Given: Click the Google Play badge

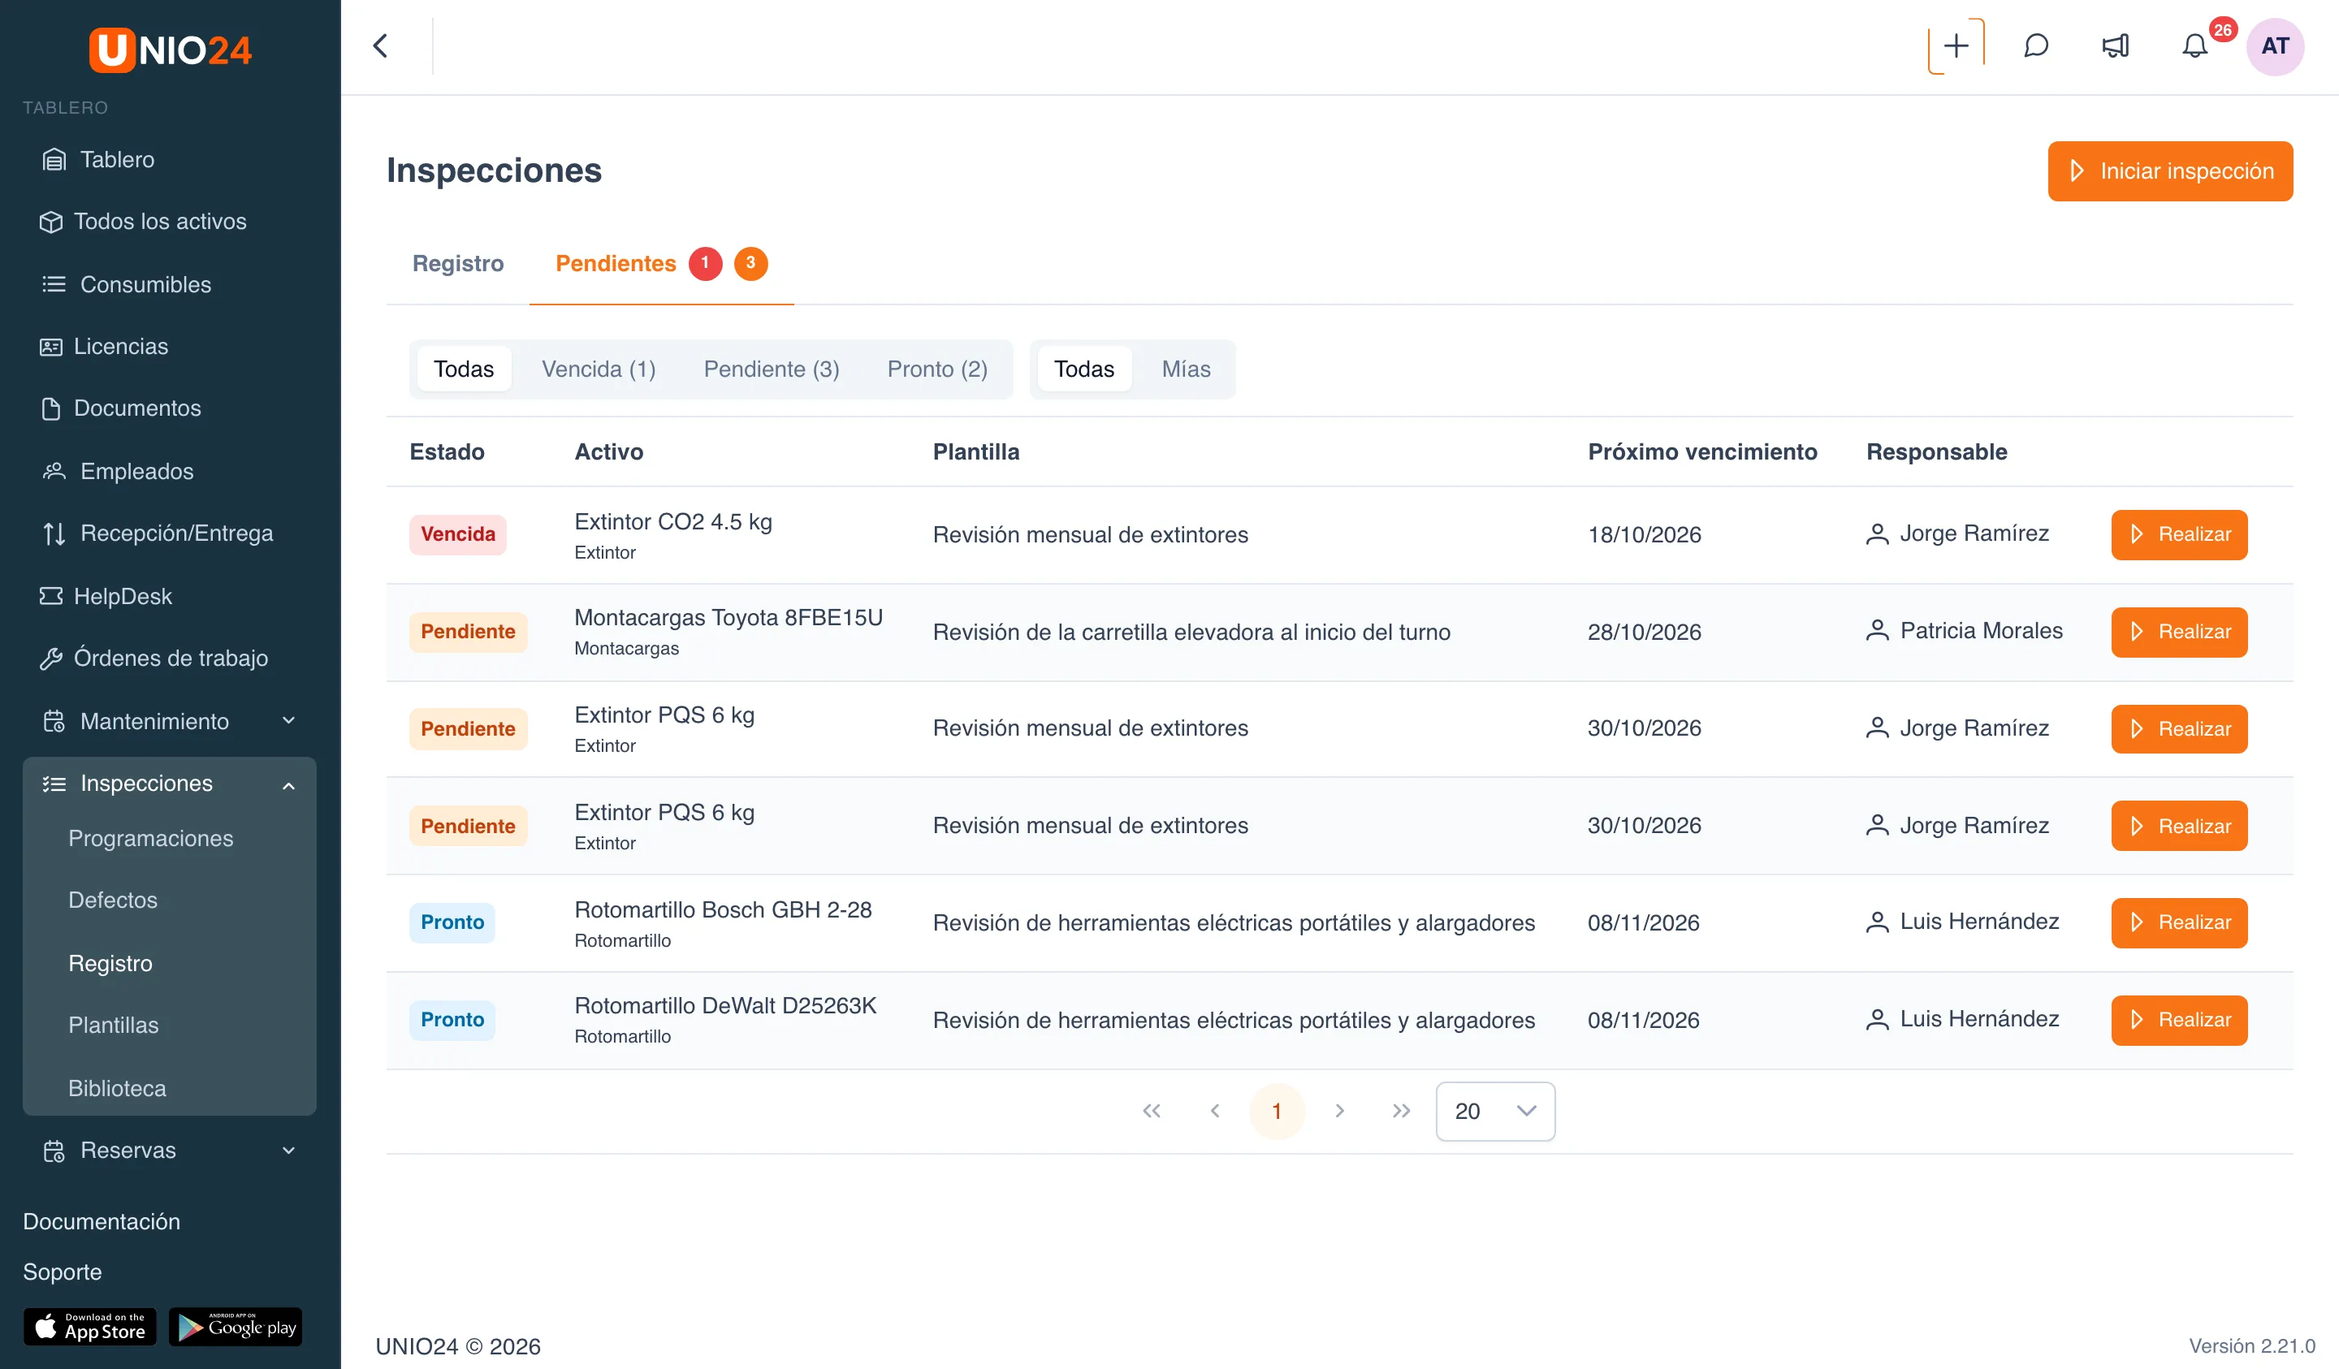Looking at the screenshot, I should tap(236, 1328).
